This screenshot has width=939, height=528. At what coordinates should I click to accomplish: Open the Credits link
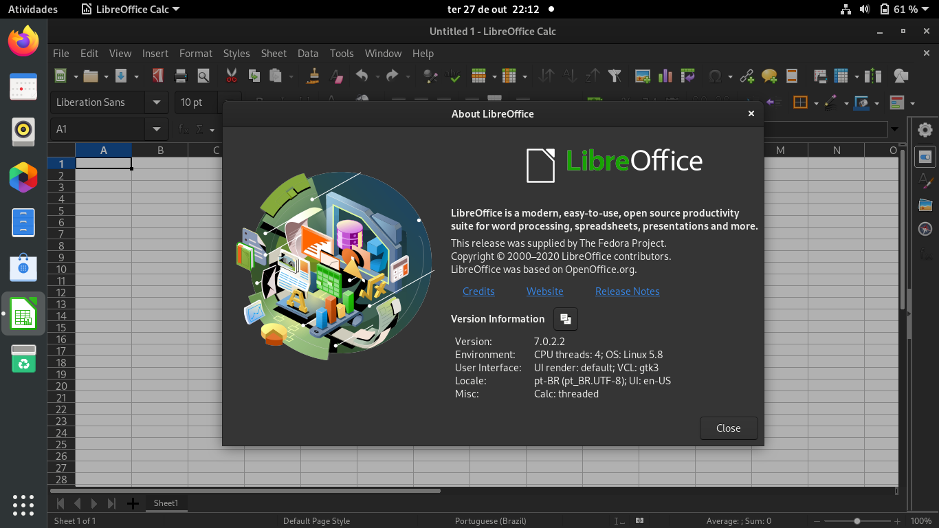pos(478,291)
